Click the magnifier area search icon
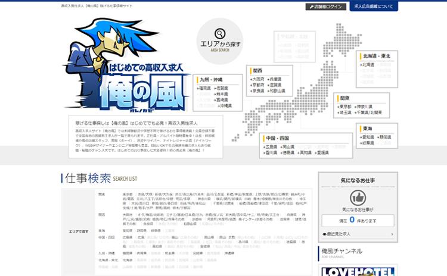This screenshot has width=447, height=276. coord(220,34)
